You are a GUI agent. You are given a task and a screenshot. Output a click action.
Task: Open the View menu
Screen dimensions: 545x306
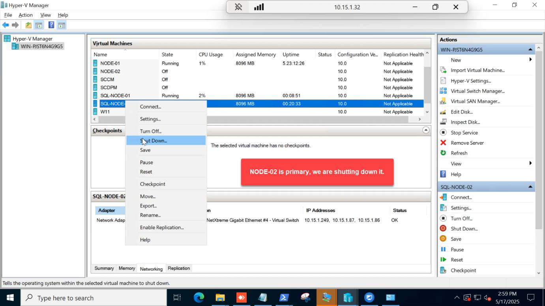(45, 15)
